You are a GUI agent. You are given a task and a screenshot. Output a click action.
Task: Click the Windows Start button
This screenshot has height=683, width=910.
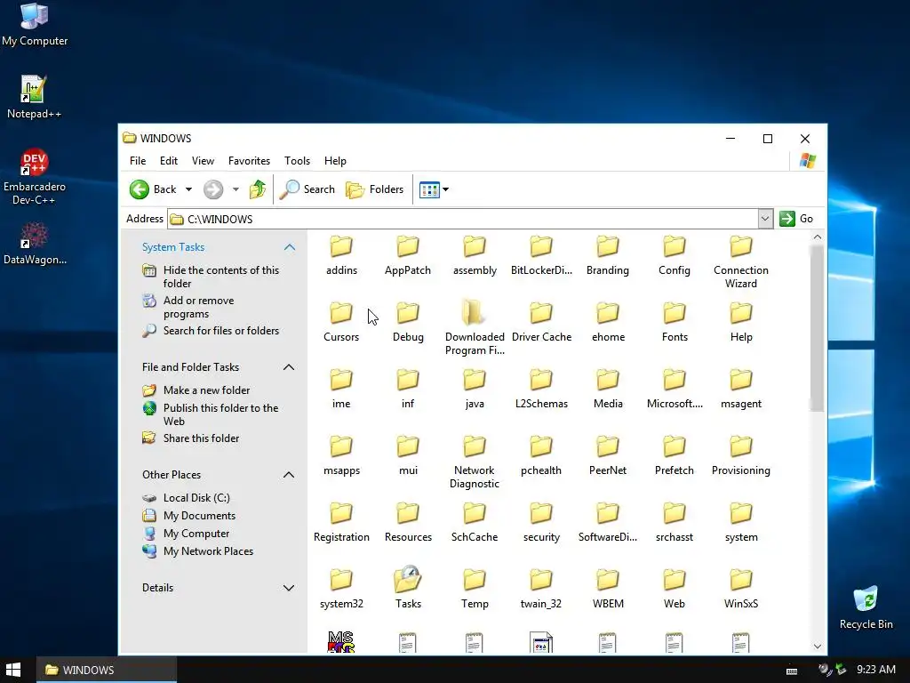[x=13, y=670]
